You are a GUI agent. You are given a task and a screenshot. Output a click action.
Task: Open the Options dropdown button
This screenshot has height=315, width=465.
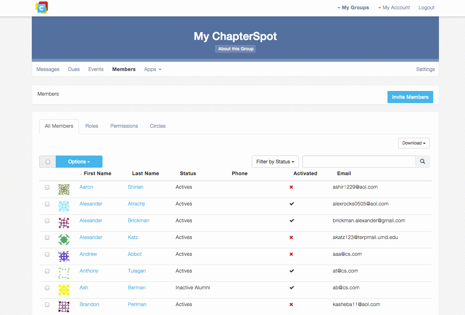click(79, 162)
